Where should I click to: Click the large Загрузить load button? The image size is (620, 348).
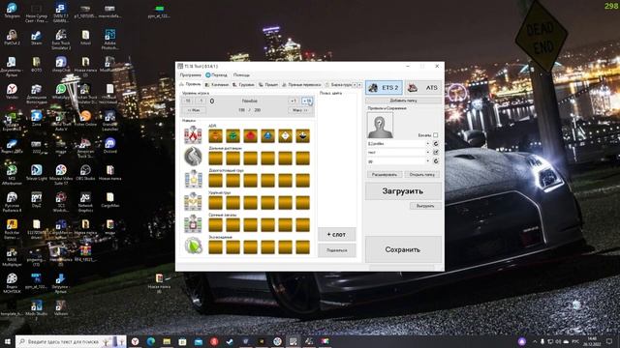coord(403,191)
